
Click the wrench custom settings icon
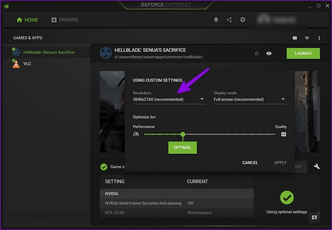pyautogui.click(x=317, y=166)
